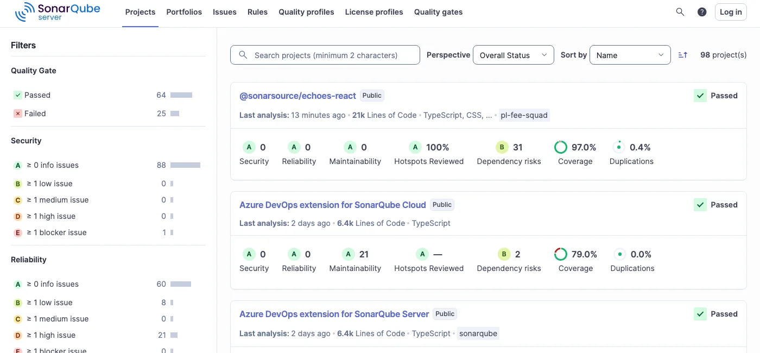The width and height of the screenshot is (760, 353).
Task: Click the green Passed checkmark on echoes-react
Action: 700,95
